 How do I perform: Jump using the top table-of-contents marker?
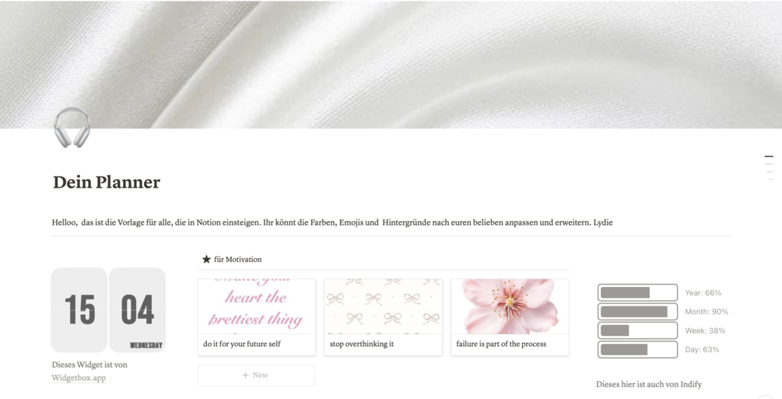pyautogui.click(x=769, y=156)
